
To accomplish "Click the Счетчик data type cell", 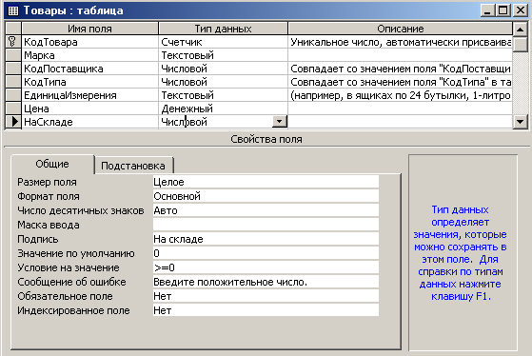I will click(223, 42).
